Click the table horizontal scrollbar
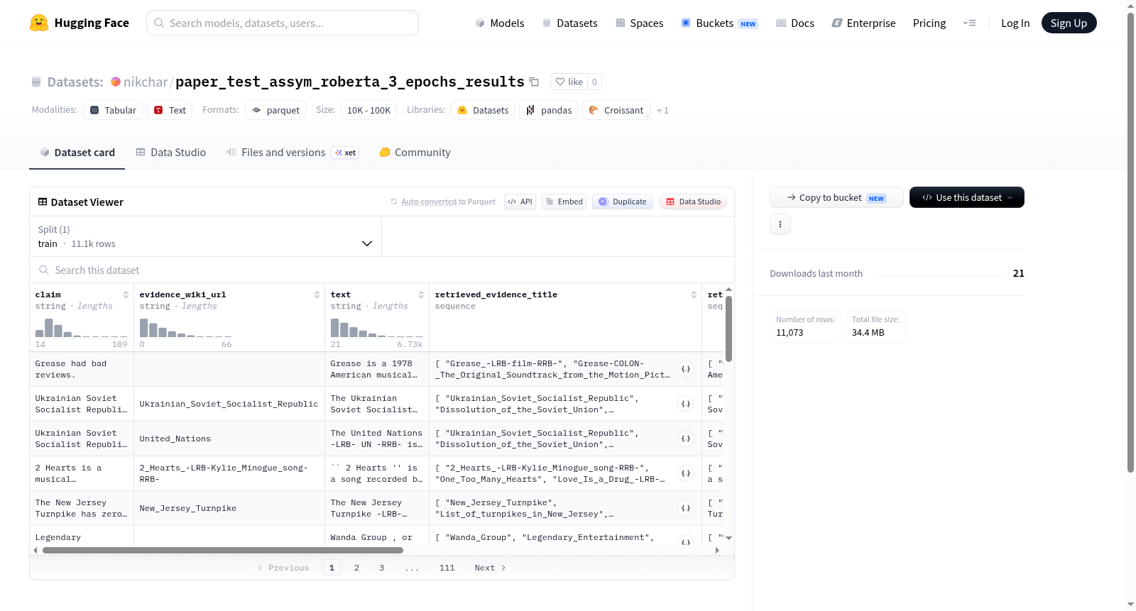 [223, 550]
